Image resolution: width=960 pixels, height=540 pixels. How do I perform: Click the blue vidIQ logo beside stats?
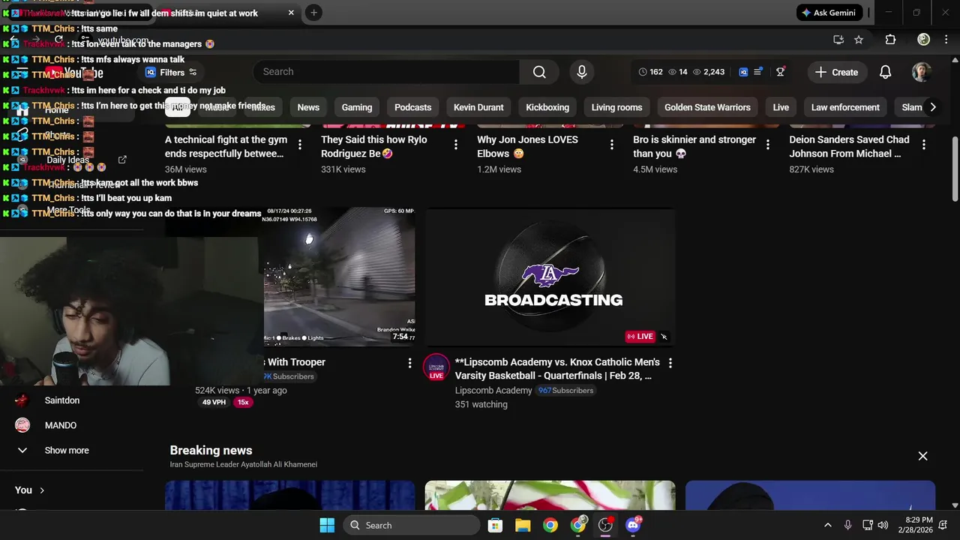click(x=743, y=72)
